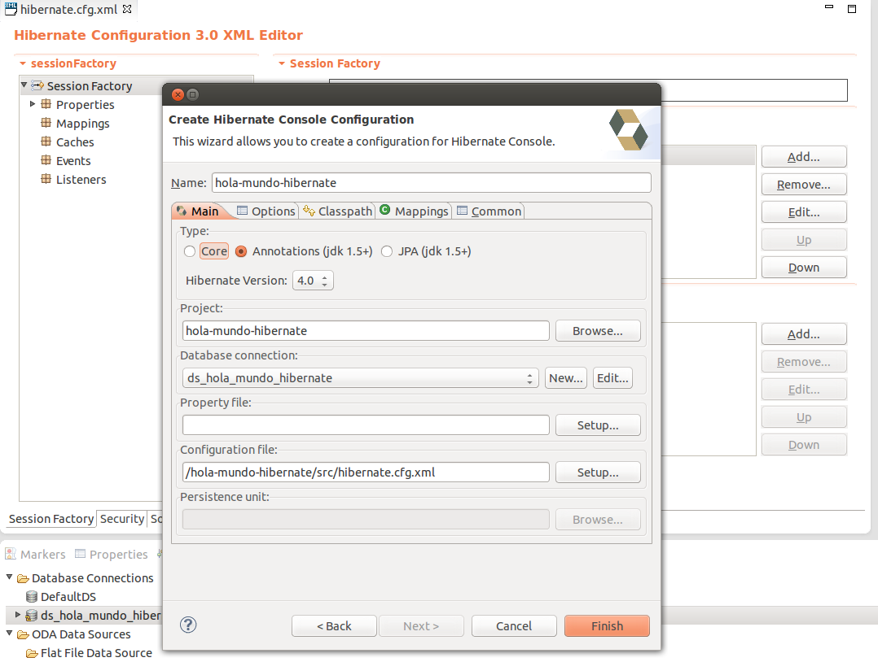Click the < Back button
Screen dimensions: 878x662
(334, 625)
